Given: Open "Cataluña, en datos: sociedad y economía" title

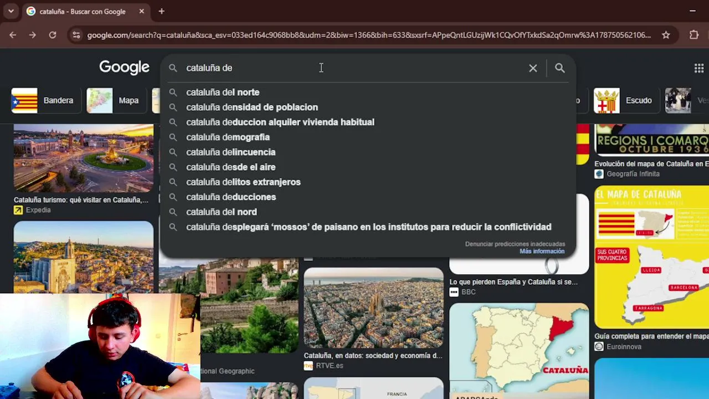Looking at the screenshot, I should pos(373,356).
